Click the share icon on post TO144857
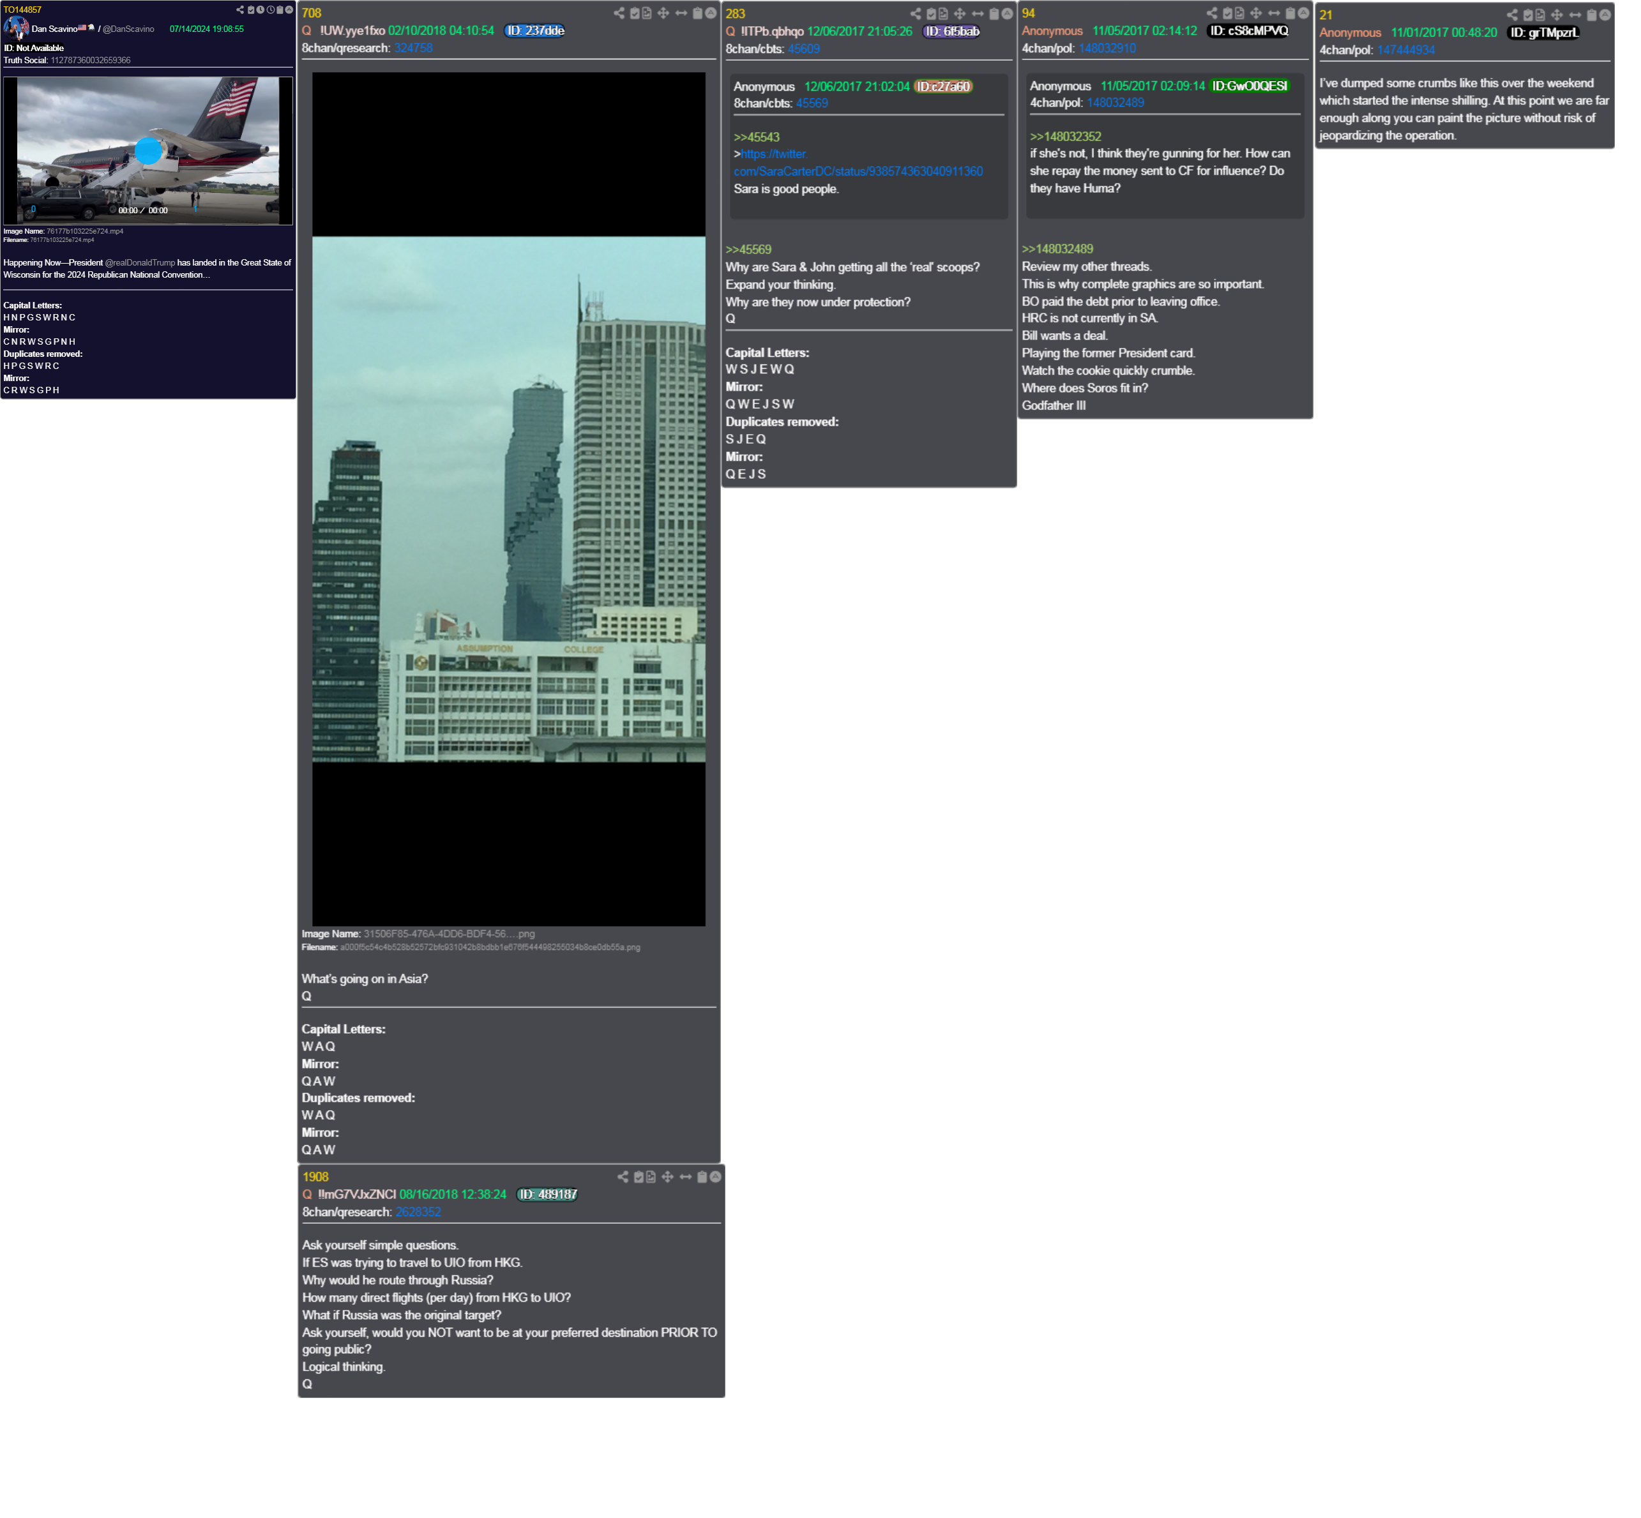Screen dimensions: 1641x1518 (x=240, y=10)
